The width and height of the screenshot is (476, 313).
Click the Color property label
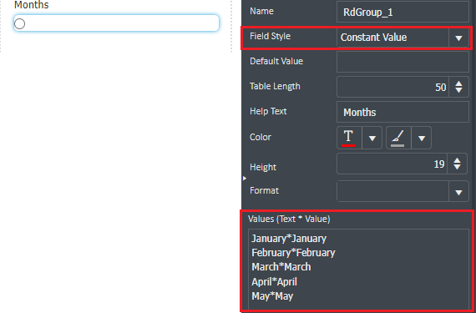coord(261,137)
